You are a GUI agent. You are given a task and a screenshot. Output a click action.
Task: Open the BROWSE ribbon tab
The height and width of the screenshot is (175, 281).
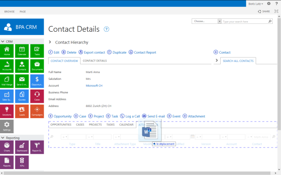pyautogui.click(x=9, y=11)
